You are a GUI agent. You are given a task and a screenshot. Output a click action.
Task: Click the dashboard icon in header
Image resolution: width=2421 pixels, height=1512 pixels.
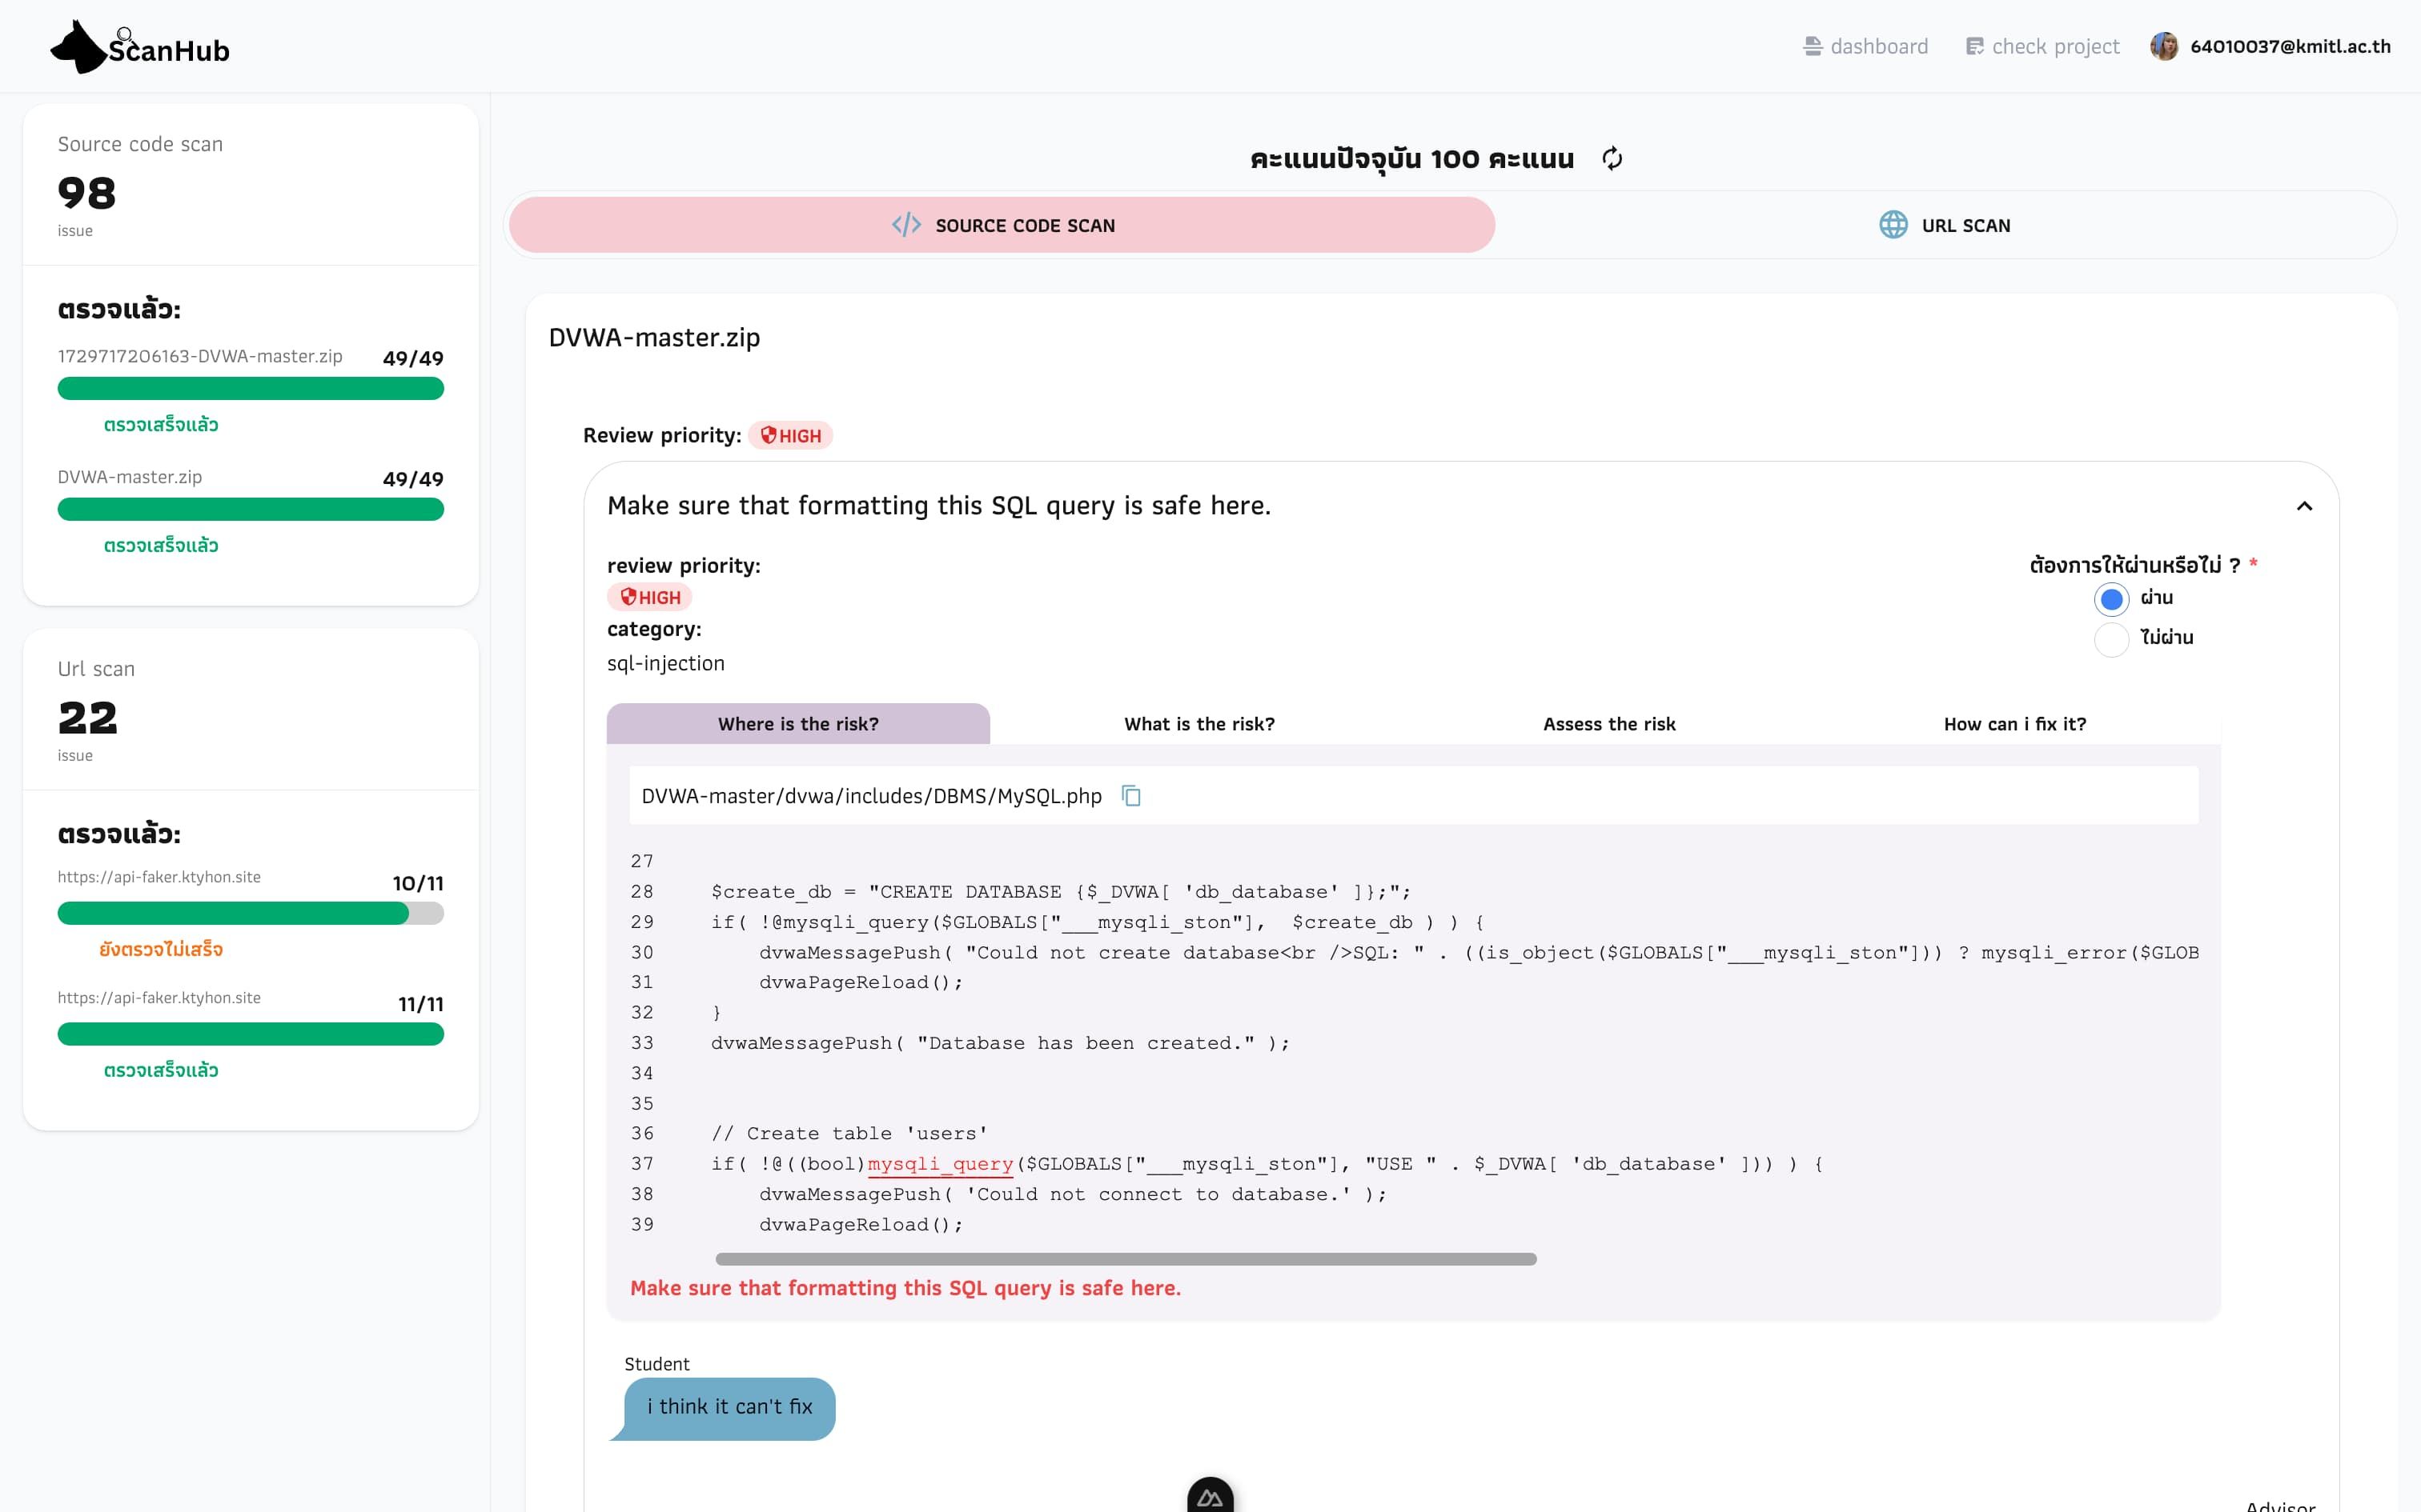click(1812, 46)
